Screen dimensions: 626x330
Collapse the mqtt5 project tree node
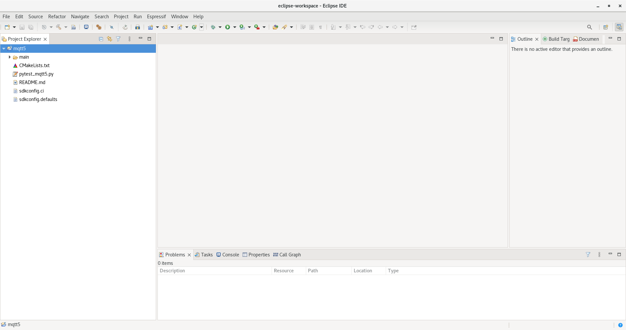tap(4, 49)
